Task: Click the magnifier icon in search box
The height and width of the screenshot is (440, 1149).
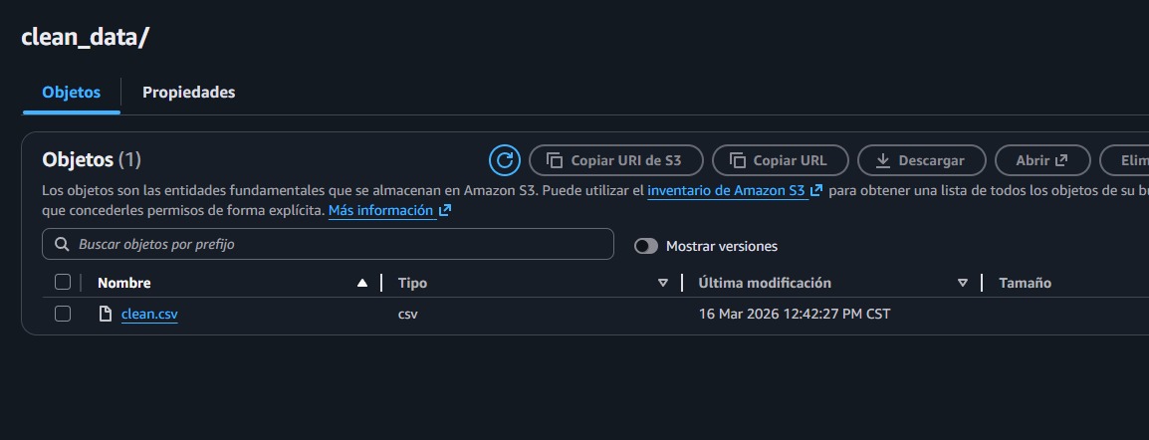Action: point(62,244)
